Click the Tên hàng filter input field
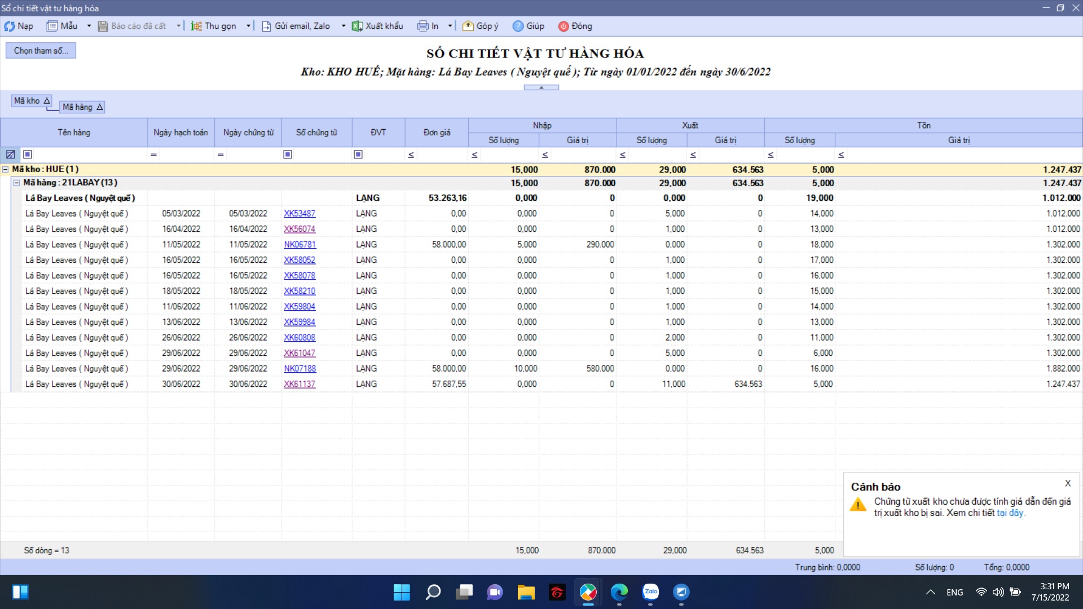The width and height of the screenshot is (1083, 609). (x=90, y=155)
